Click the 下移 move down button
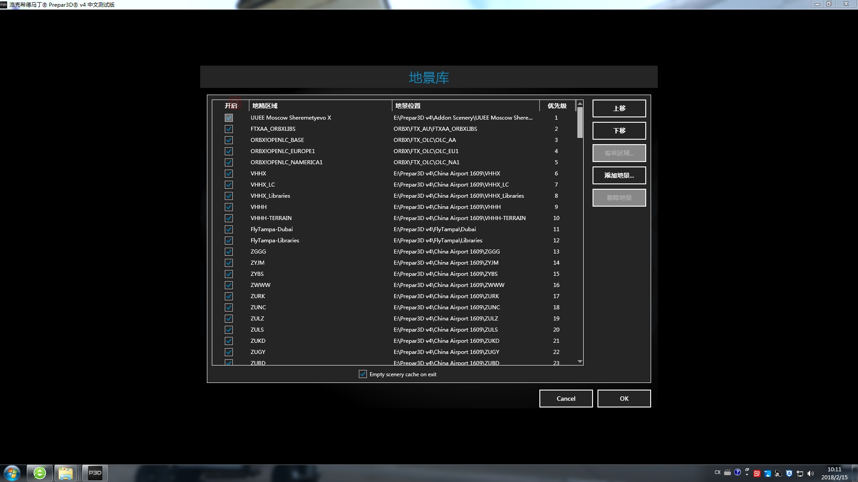This screenshot has height=482, width=858. (x=619, y=131)
